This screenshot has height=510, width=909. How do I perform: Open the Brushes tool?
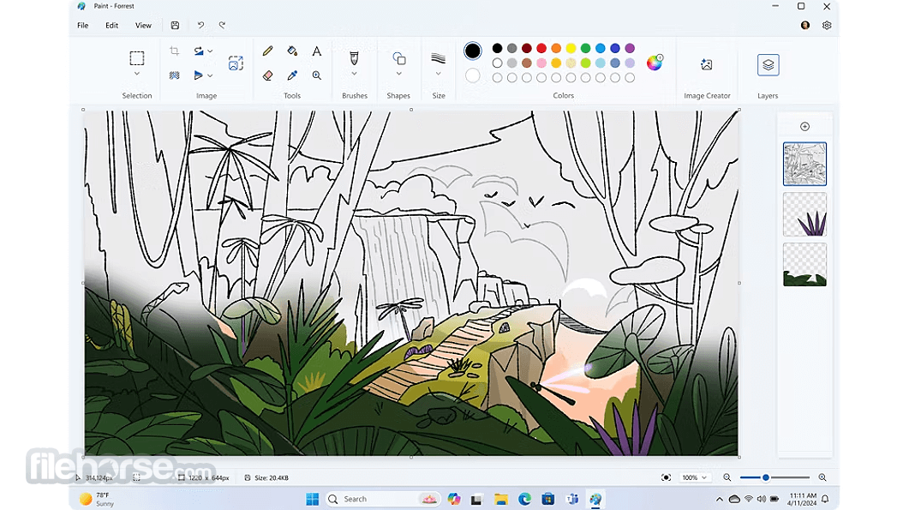tap(354, 57)
